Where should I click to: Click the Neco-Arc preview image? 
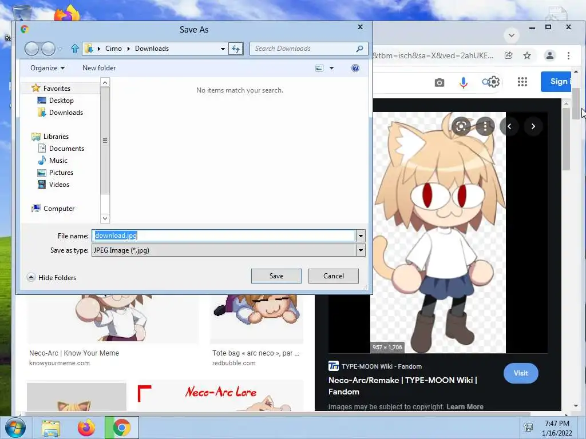click(x=438, y=233)
